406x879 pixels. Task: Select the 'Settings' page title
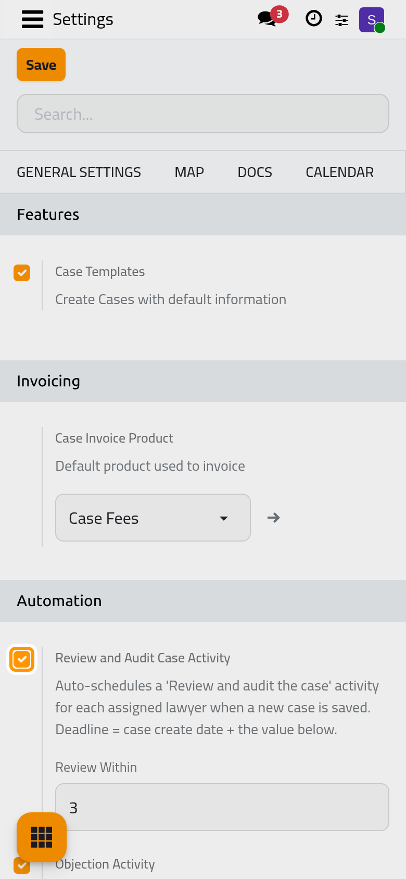[83, 19]
